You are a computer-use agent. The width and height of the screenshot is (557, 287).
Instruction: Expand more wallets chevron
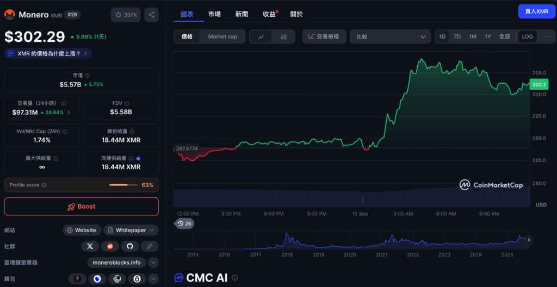pos(153,279)
